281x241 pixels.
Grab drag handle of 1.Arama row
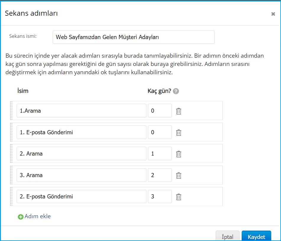(x=11, y=111)
